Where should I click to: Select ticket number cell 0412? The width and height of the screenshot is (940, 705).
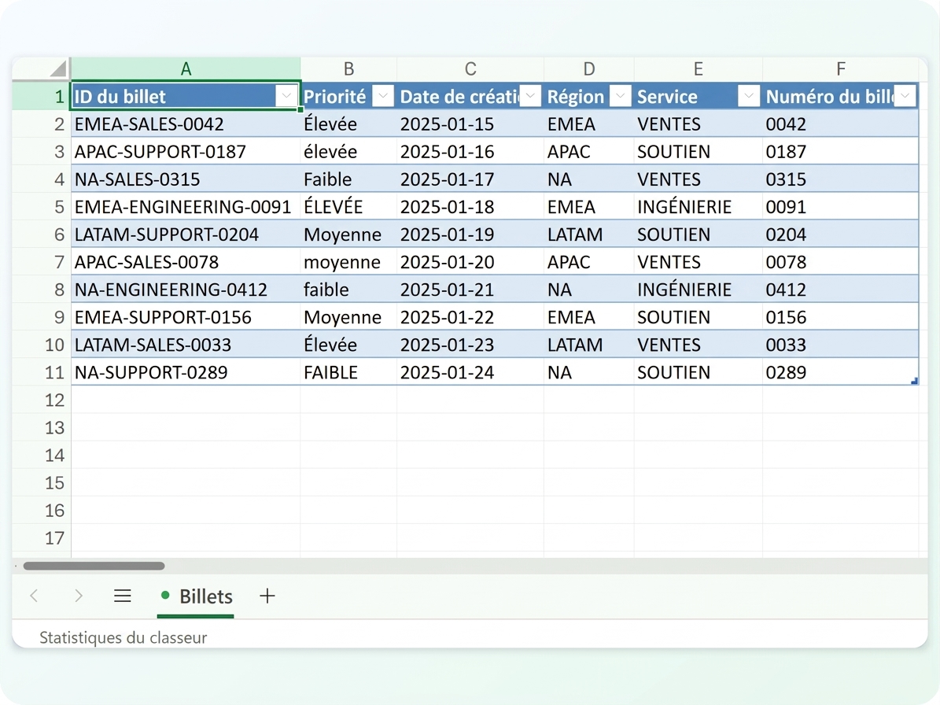coord(840,290)
